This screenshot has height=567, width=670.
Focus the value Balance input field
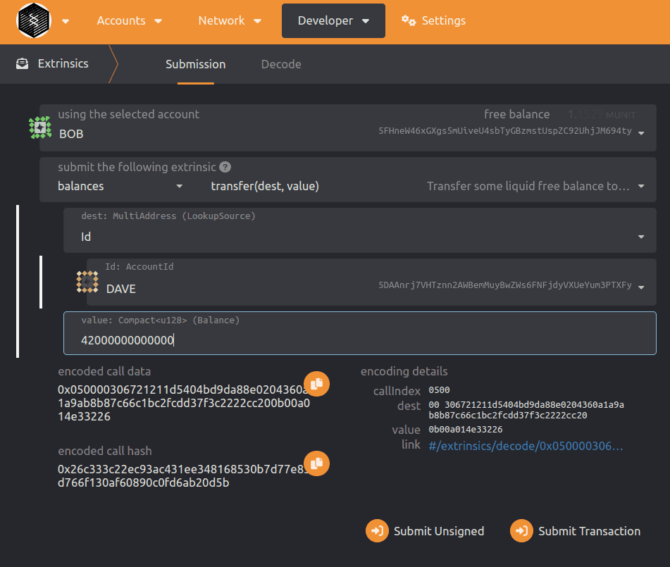pos(359,340)
